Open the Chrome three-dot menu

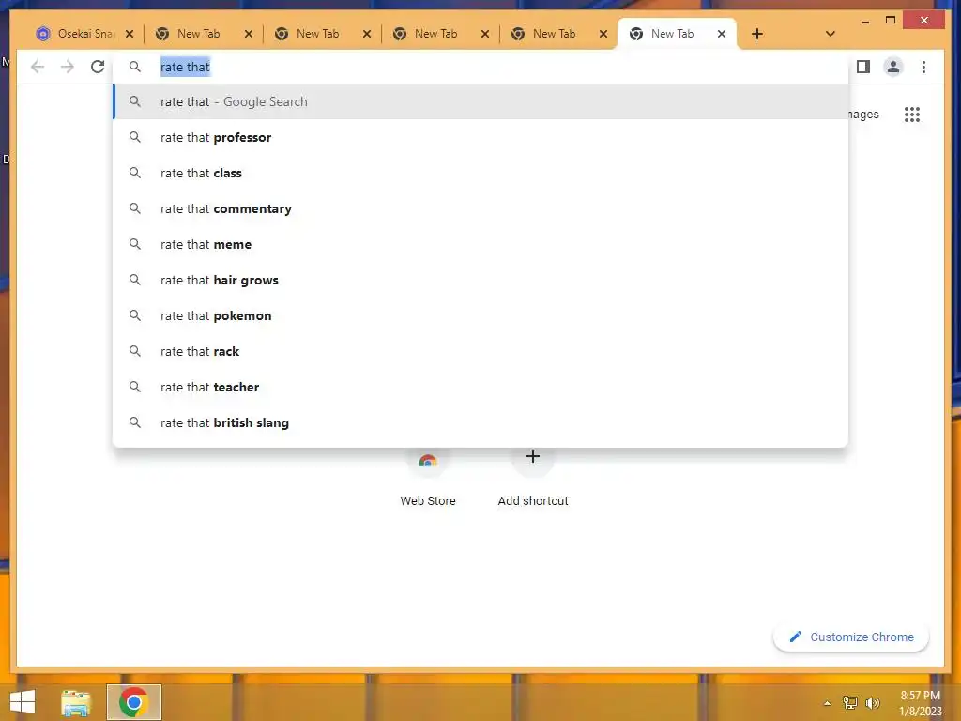pyautogui.click(x=923, y=67)
